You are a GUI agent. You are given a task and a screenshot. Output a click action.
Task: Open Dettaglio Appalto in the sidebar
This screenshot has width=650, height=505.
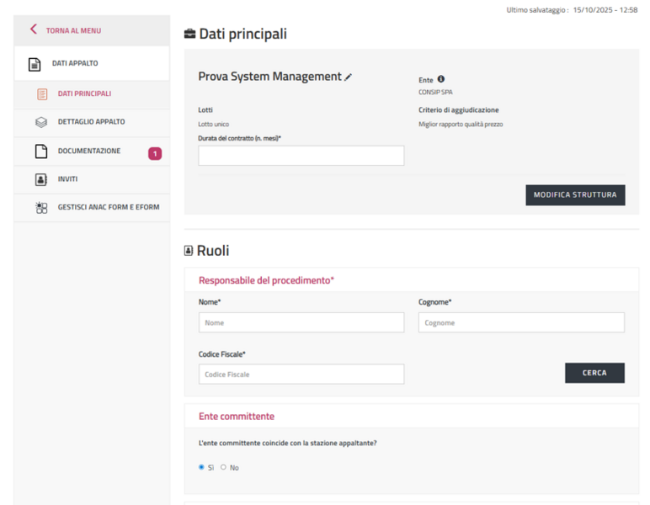(92, 122)
